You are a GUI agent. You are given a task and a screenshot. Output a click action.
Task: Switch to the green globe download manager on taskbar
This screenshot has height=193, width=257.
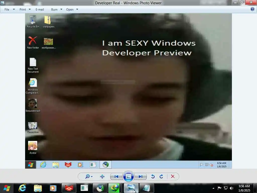point(115,188)
